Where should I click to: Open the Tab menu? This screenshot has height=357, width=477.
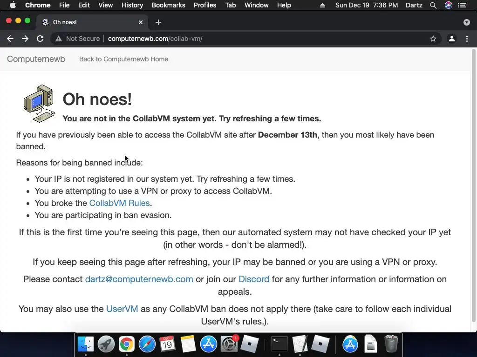click(231, 5)
